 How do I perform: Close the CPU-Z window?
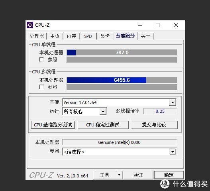[176, 25]
